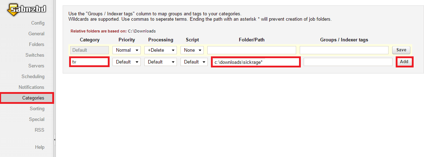Open the Sorting settings page
The width and height of the screenshot is (424, 157).
click(37, 109)
